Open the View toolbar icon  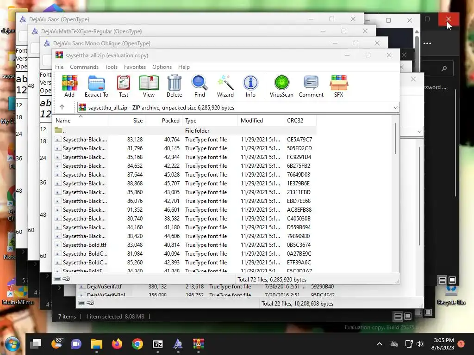point(149,86)
